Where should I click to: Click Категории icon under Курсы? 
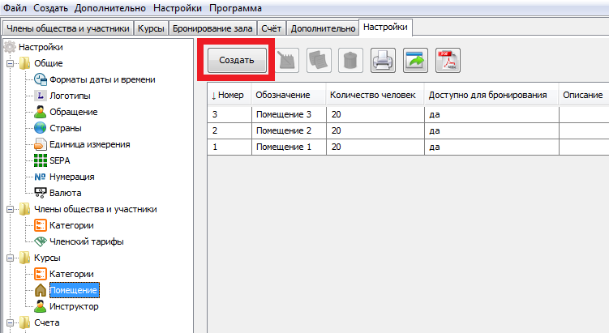pyautogui.click(x=41, y=274)
